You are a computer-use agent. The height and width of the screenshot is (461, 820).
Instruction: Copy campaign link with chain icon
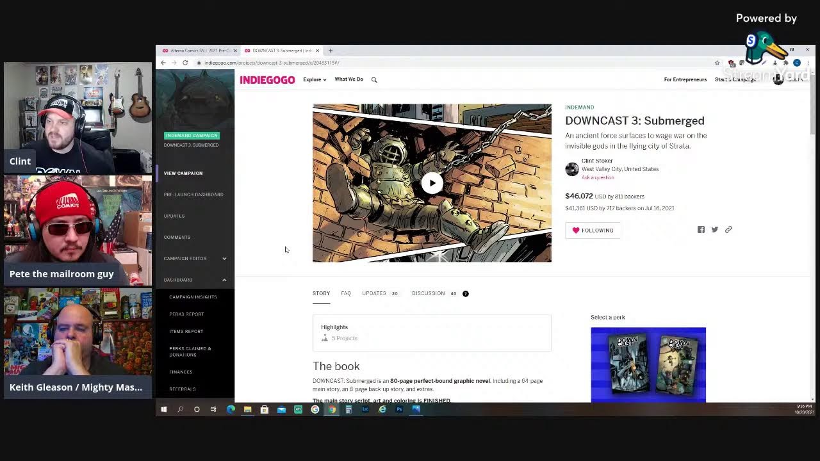728,230
